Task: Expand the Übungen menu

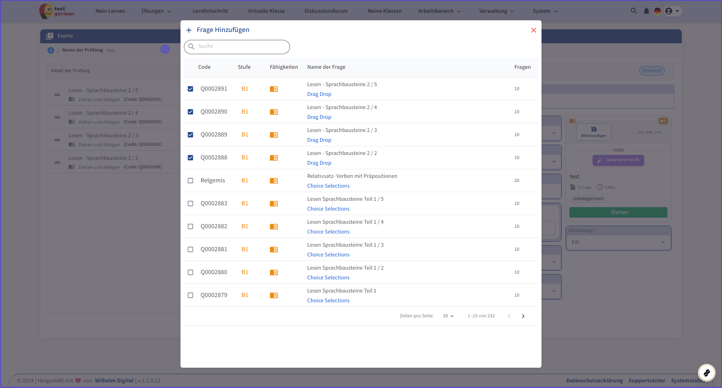Action: click(156, 11)
